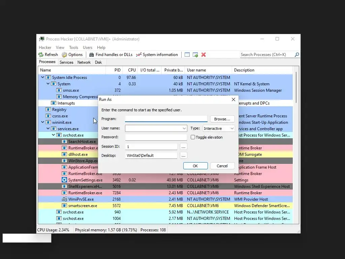This screenshot has width=345, height=259.
Task: Open the Tools menu
Action: pyautogui.click(x=73, y=48)
